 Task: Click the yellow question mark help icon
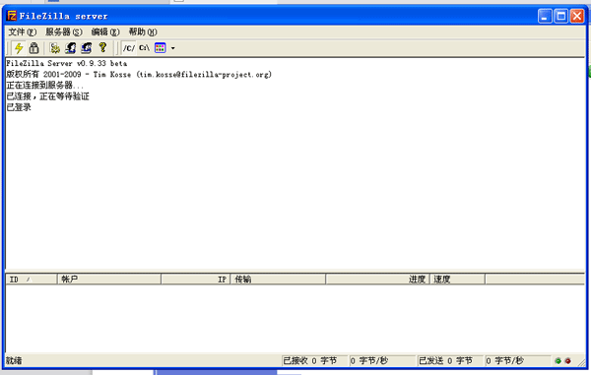point(102,48)
